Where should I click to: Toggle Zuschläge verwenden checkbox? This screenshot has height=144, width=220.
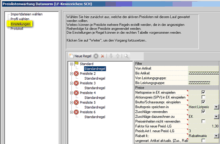click(x=203, y=112)
